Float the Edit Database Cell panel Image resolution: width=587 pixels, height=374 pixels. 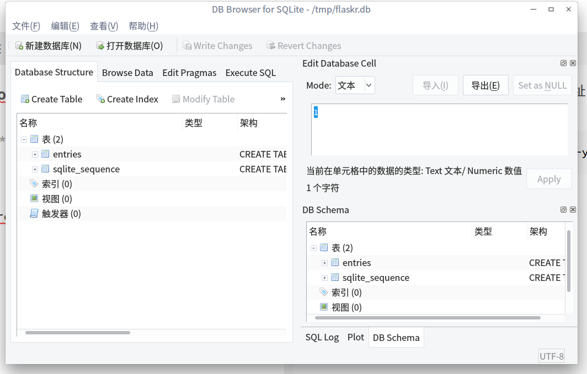tap(563, 63)
